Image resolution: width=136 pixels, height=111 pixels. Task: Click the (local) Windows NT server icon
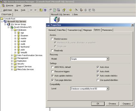(x=12, y=27)
